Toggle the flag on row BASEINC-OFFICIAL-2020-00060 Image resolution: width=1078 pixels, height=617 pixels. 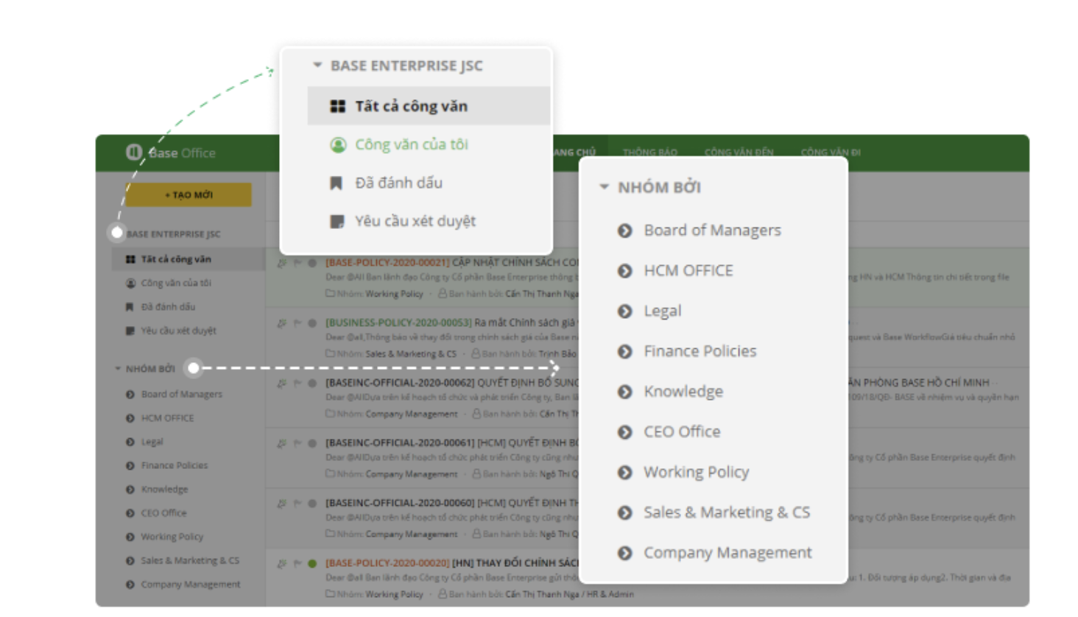[297, 504]
